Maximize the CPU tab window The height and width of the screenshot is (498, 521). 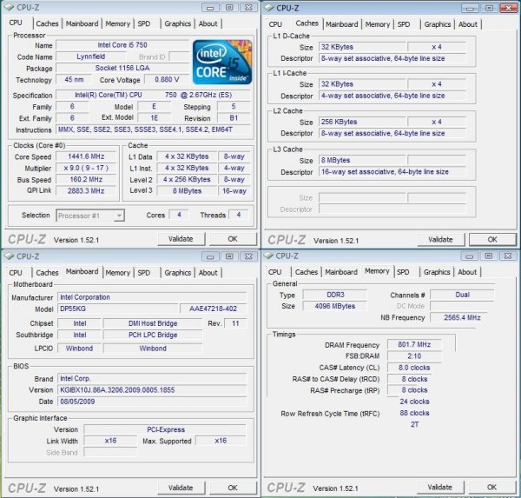(x=229, y=7)
